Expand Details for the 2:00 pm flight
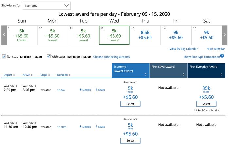 [x=85, y=90]
